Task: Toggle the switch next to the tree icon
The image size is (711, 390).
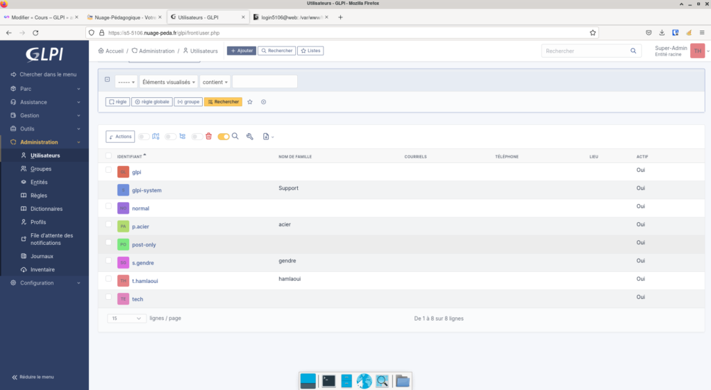Action: [171, 136]
